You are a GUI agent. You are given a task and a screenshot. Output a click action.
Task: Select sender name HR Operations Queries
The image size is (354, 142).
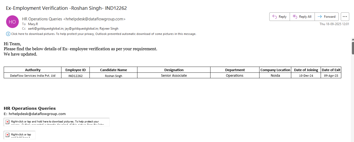[x=42, y=19]
